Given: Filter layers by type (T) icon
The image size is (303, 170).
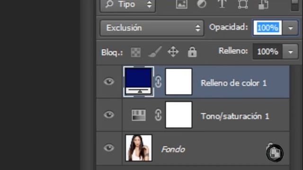Looking at the screenshot, I should 222,4.
